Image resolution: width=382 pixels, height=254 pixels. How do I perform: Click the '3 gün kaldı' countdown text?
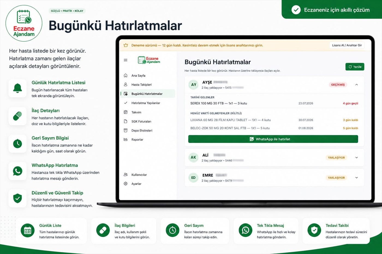point(350,120)
